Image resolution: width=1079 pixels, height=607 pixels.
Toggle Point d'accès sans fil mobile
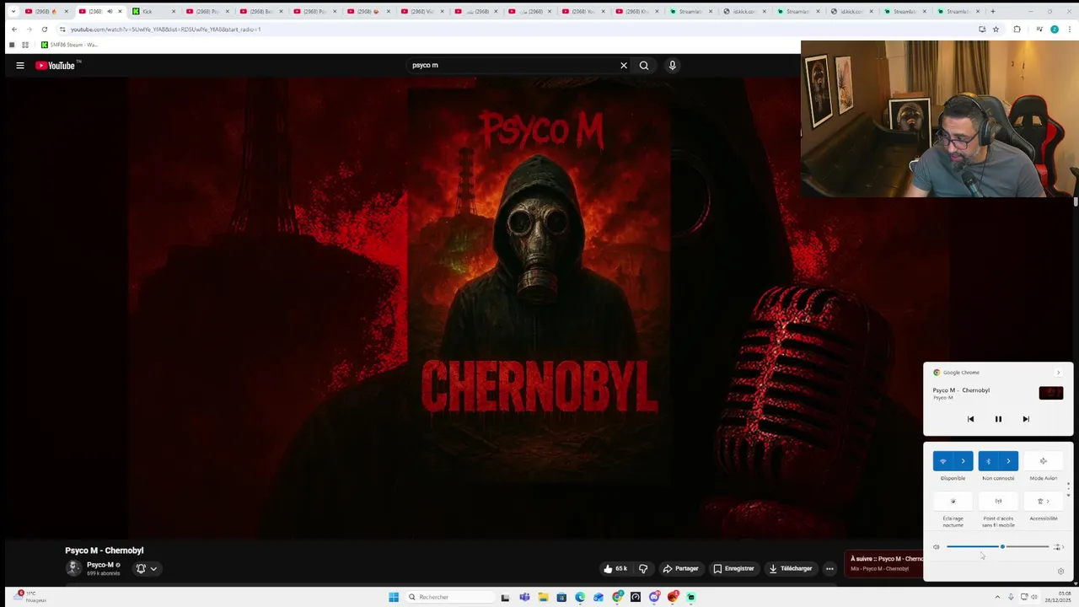coord(998,502)
